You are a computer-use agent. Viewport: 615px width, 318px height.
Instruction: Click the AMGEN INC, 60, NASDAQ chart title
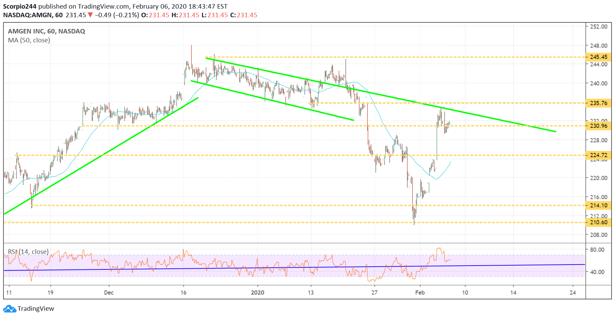pyautogui.click(x=47, y=31)
